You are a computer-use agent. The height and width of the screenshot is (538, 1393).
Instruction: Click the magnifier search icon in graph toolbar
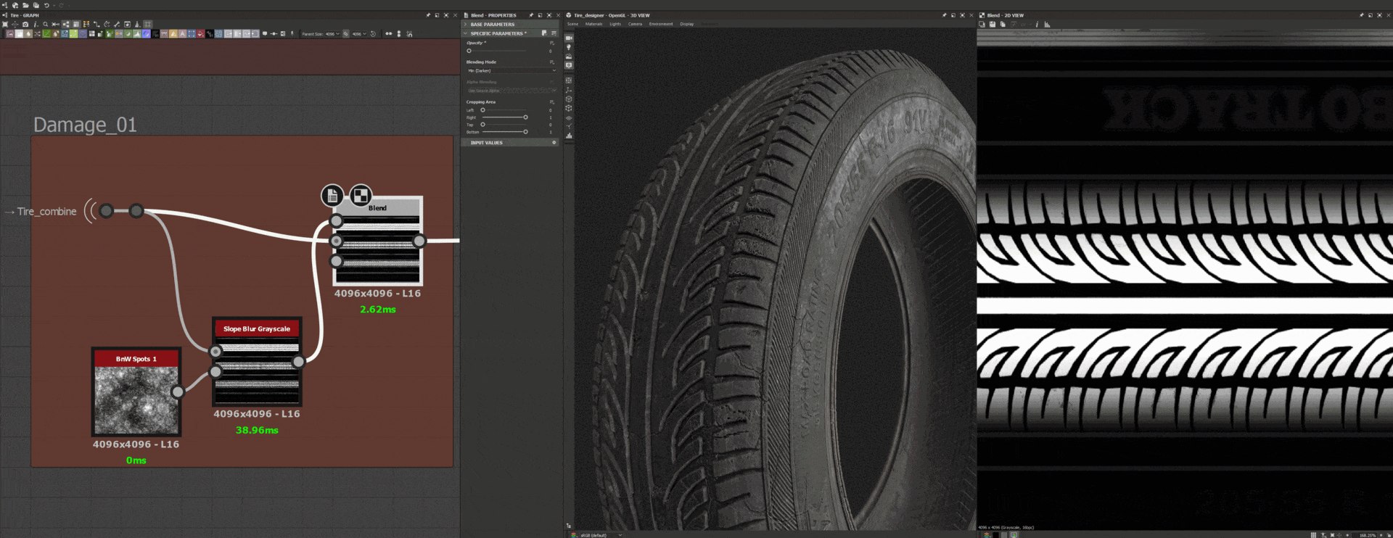(x=45, y=24)
